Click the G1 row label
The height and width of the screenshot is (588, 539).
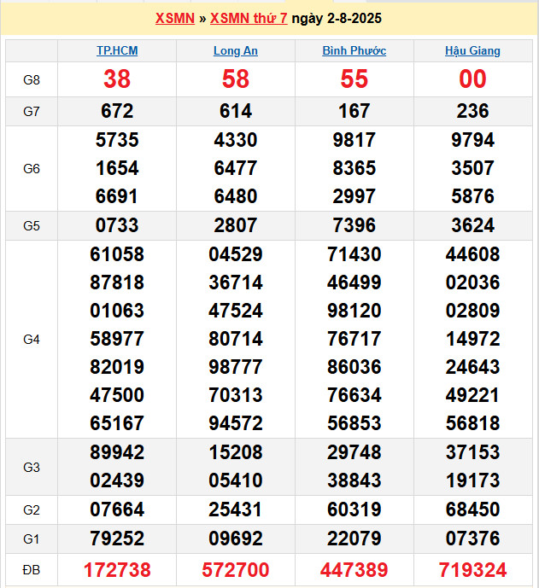pyautogui.click(x=32, y=539)
